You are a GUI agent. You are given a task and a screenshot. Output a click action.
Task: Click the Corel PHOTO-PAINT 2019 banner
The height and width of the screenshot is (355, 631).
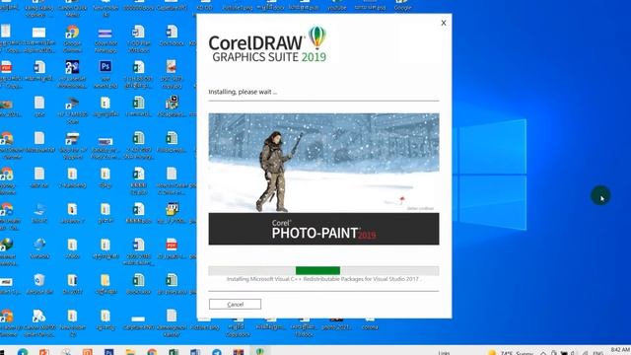pos(323,229)
